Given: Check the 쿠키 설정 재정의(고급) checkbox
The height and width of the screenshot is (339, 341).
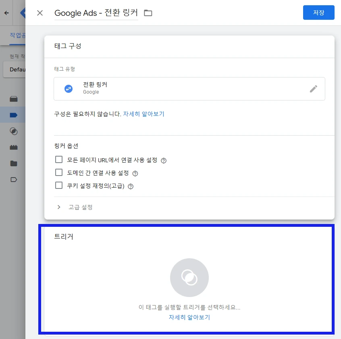Looking at the screenshot, I should 59,185.
